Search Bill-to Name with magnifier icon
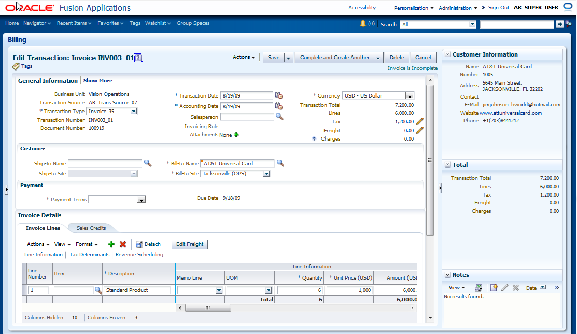This screenshot has height=334, width=577. [280, 163]
